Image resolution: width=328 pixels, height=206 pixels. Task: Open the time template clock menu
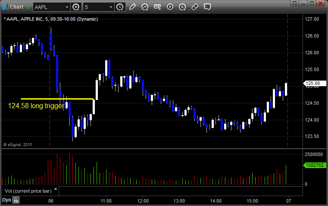120,7
